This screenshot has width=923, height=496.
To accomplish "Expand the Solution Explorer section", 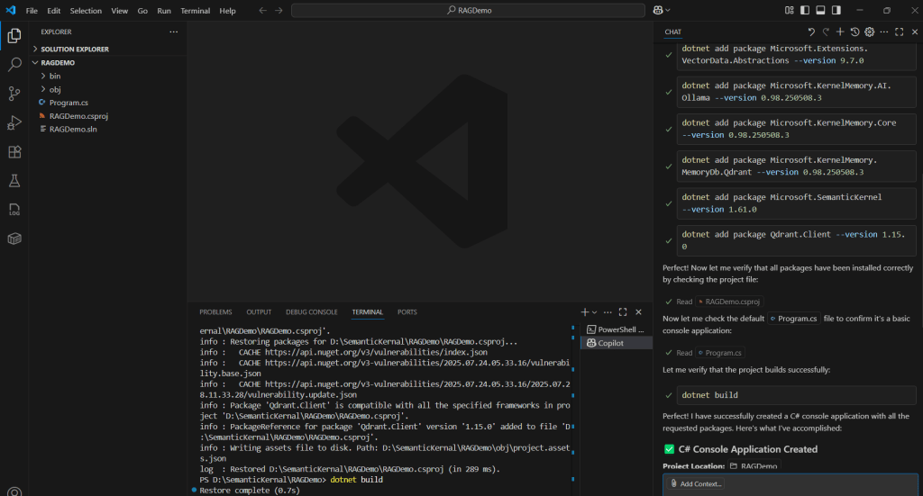I will point(74,49).
